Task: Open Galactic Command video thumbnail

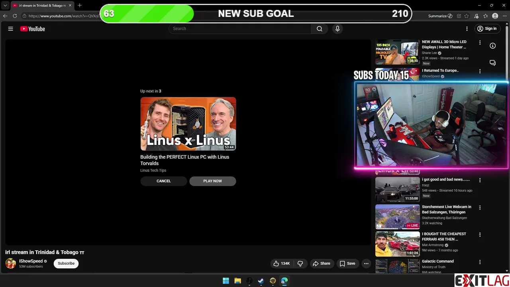Action: coord(397,266)
